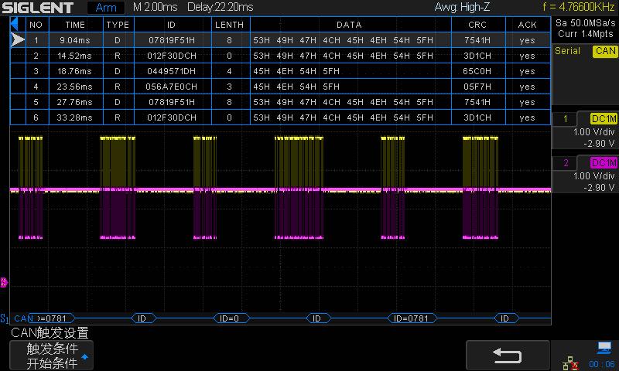
Task: Click the pink channel 2 ground marker
Action: (3, 282)
